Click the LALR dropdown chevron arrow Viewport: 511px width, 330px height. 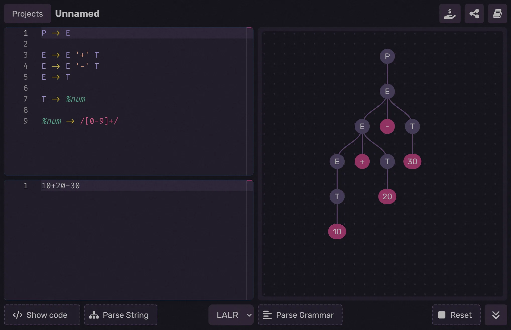[x=249, y=315]
